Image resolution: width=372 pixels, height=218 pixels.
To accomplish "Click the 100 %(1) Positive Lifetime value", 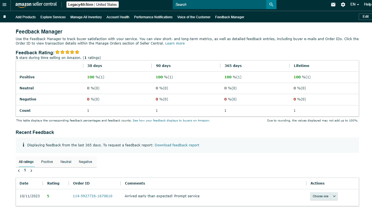I will pyautogui.click(x=302, y=77).
